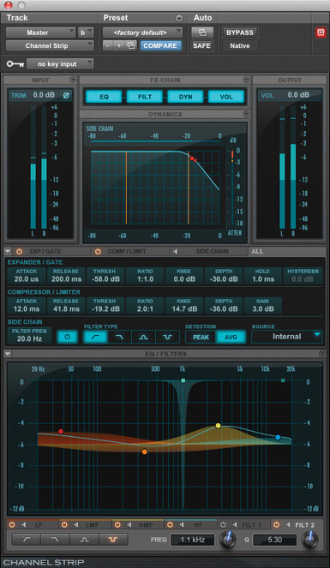Select the notch filter shape icon
This screenshot has width=330, height=568.
point(113,540)
